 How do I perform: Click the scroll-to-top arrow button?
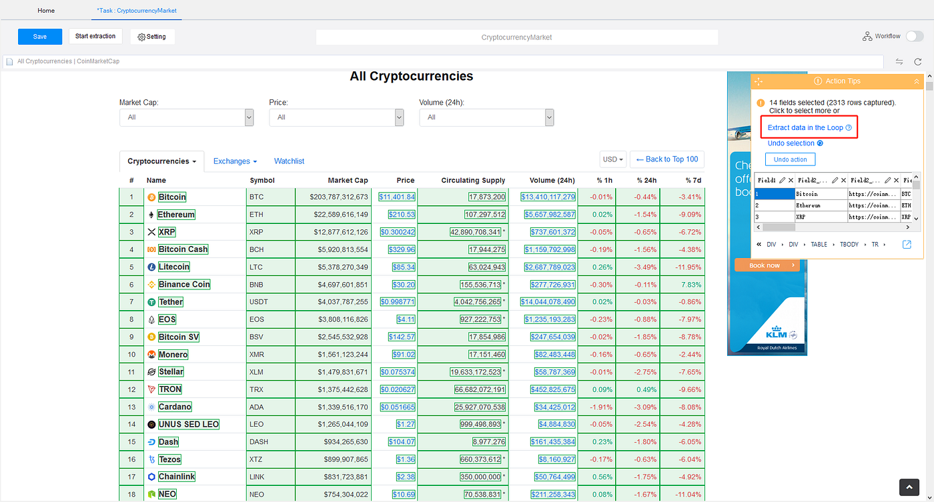click(909, 488)
